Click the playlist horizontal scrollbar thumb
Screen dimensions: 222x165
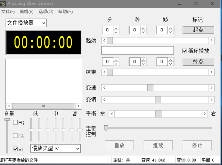(43, 106)
